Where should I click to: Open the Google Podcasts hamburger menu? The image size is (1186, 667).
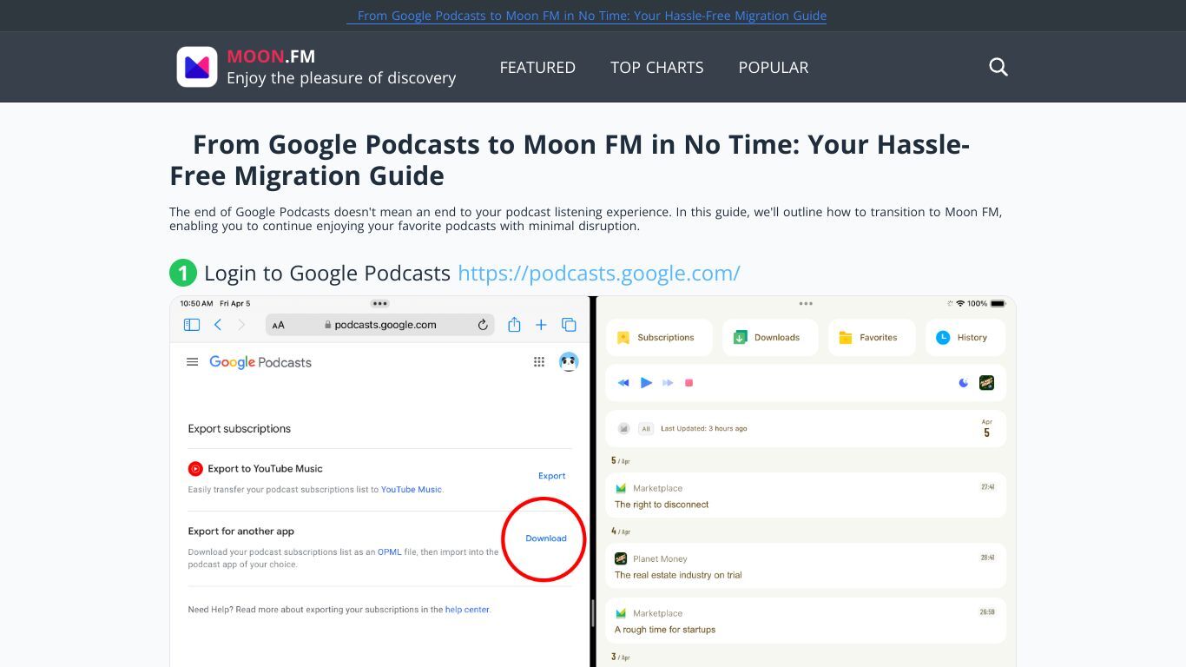193,362
